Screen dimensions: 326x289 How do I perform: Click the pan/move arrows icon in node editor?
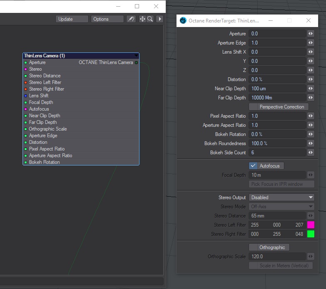click(x=142, y=19)
